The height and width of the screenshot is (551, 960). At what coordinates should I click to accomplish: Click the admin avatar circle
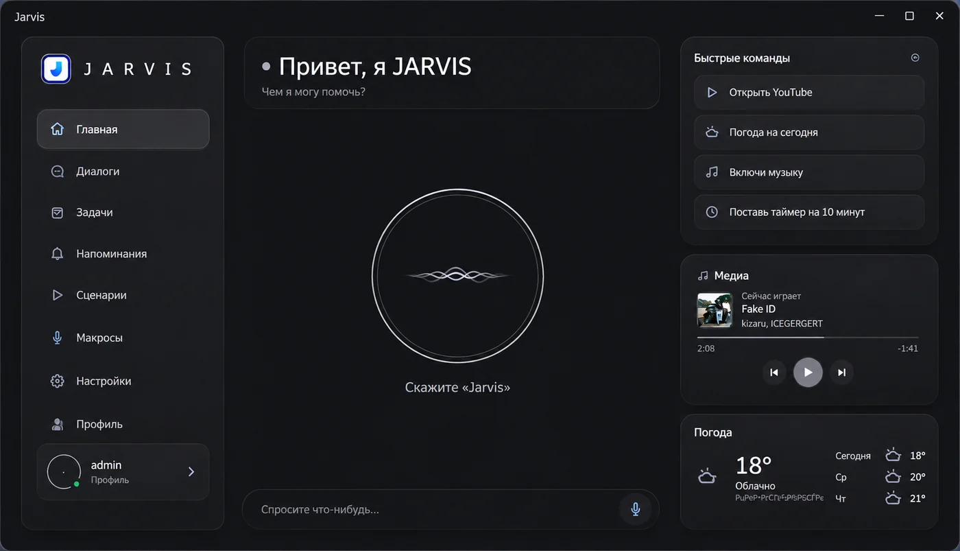pos(64,472)
